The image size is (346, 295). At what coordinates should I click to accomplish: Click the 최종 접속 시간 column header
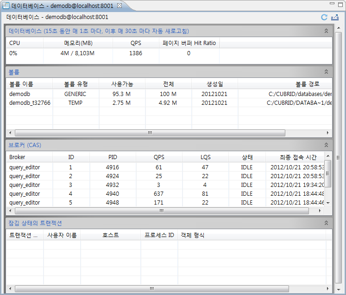(x=296, y=157)
